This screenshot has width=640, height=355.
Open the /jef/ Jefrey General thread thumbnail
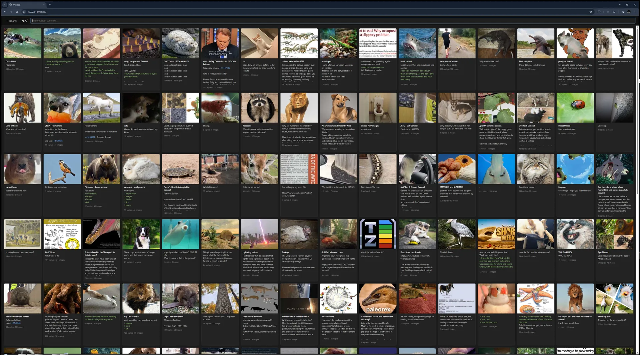[220, 43]
